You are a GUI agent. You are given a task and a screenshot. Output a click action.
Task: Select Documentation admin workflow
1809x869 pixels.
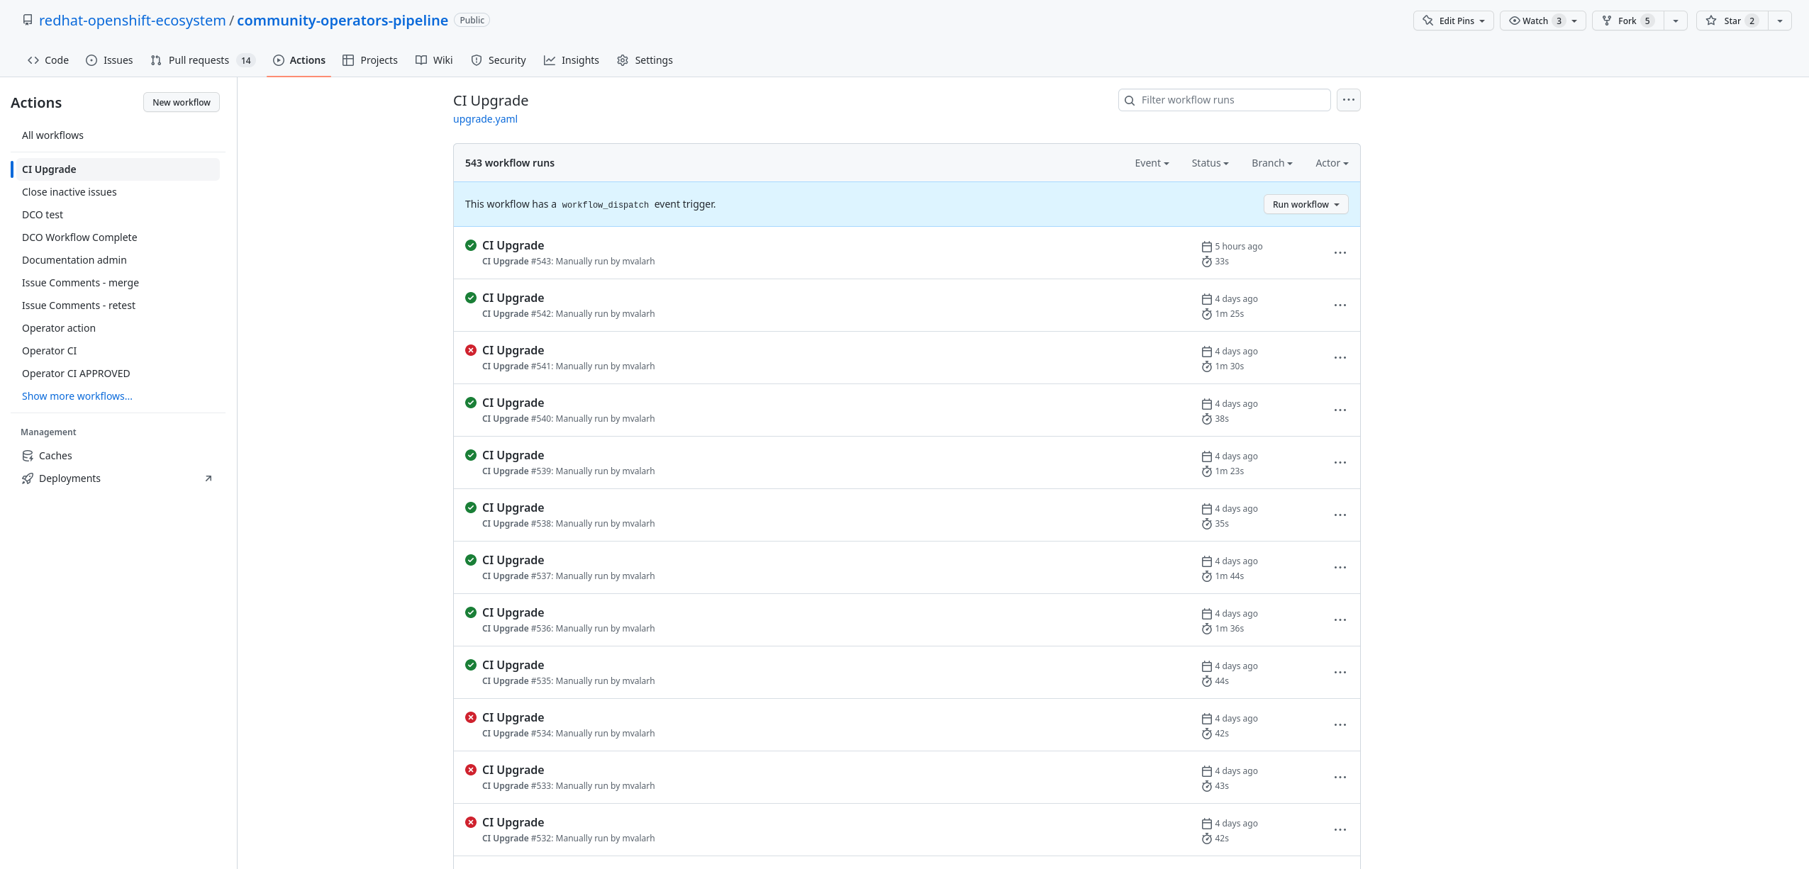116,260
